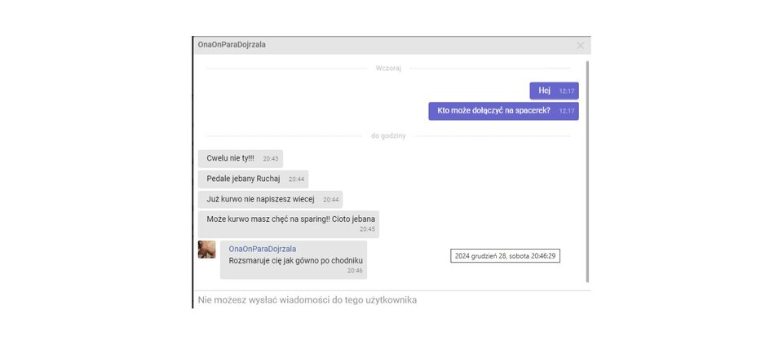783x345 pixels.
Task: Click the "2024 grudzień 28" date tooltip
Action: pyautogui.click(x=505, y=256)
